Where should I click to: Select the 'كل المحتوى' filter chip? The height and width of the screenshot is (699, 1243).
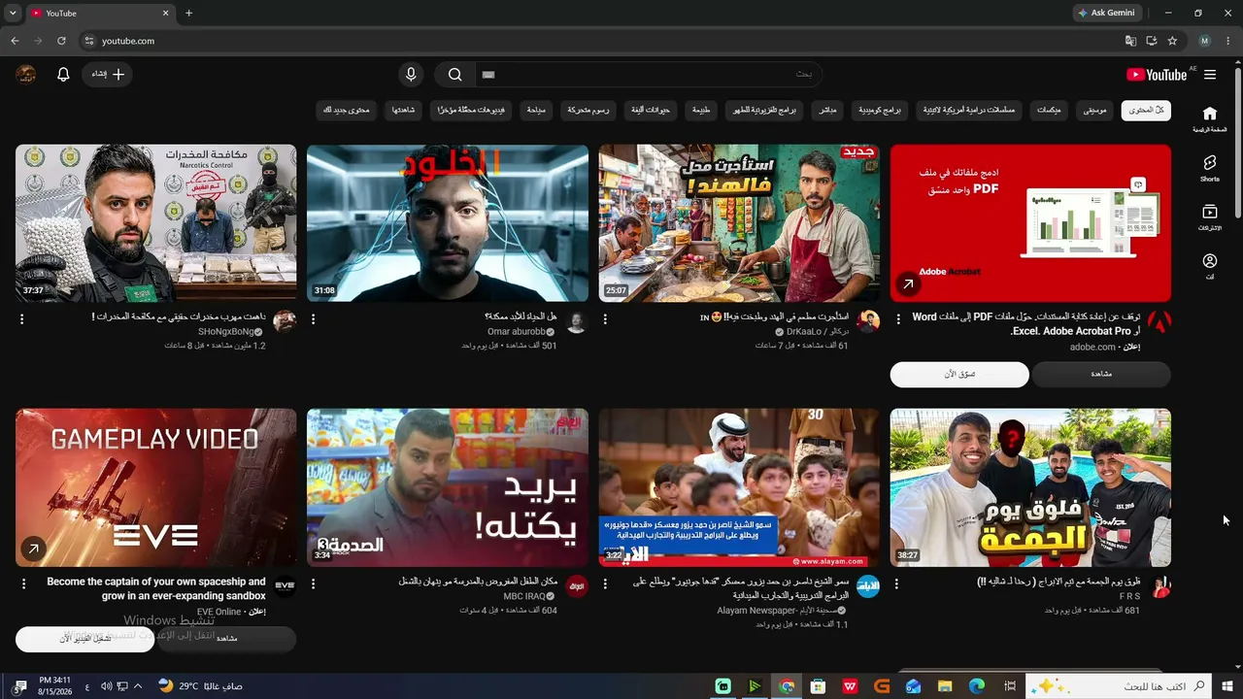click(x=1146, y=110)
